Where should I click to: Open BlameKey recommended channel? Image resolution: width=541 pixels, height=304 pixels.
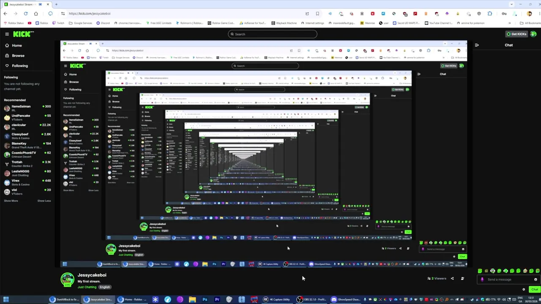pyautogui.click(x=27, y=145)
